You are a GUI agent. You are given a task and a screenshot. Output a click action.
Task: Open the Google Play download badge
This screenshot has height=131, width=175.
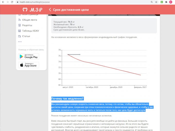(x=29, y=57)
